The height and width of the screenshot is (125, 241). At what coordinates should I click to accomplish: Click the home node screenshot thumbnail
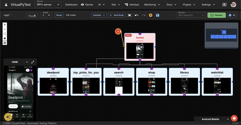click(140, 51)
